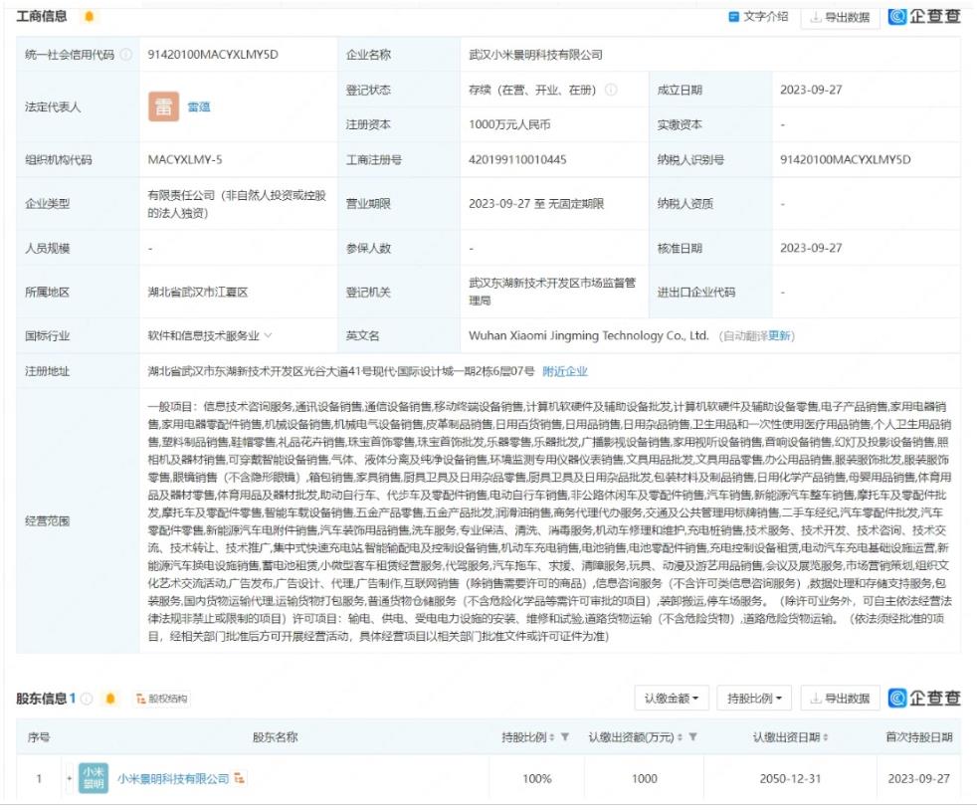The image size is (977, 812).
Task: Open shareholder 小米景明科技有限公司 link
Action: [x=173, y=778]
